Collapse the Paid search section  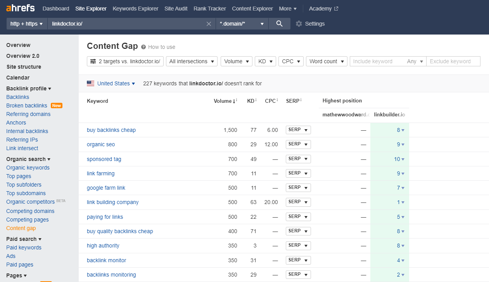(x=24, y=239)
